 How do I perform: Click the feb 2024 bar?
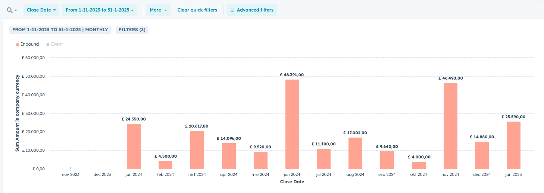tap(165, 165)
